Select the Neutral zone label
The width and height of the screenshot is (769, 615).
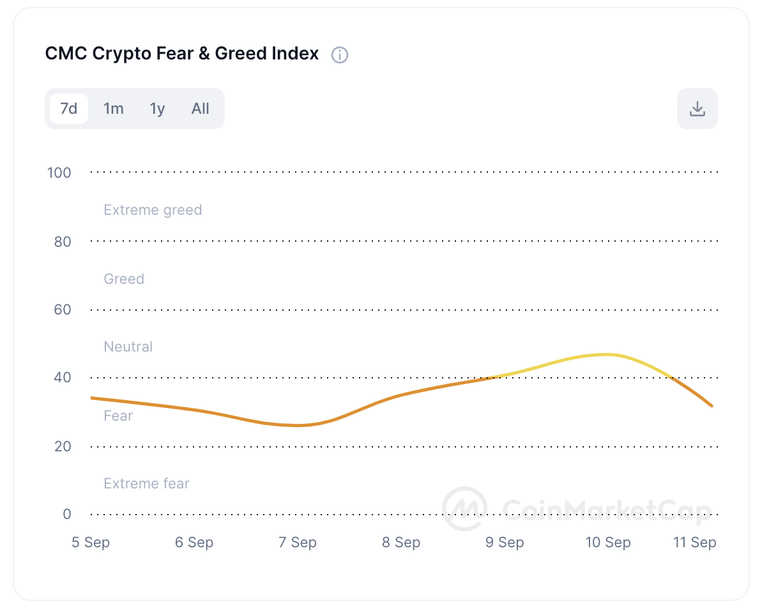point(128,346)
